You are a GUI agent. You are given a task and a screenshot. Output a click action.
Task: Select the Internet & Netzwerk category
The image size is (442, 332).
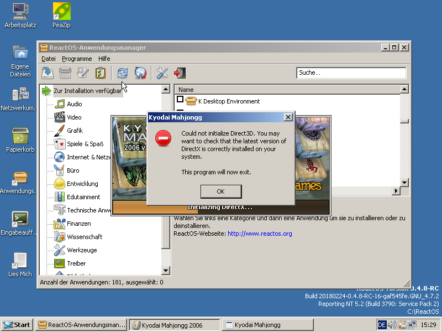coord(82,157)
